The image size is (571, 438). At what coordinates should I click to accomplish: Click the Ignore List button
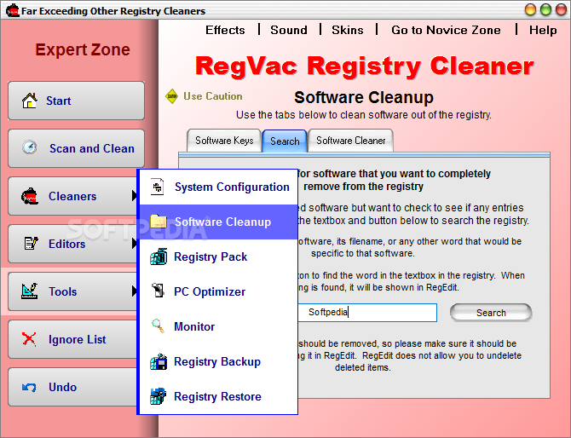point(72,339)
